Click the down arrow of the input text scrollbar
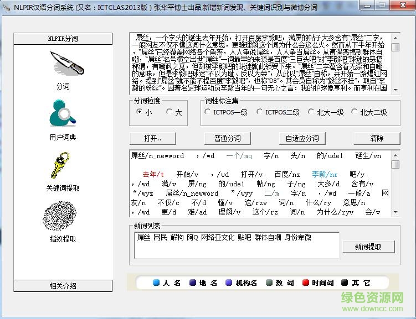The image size is (416, 319). [395, 90]
